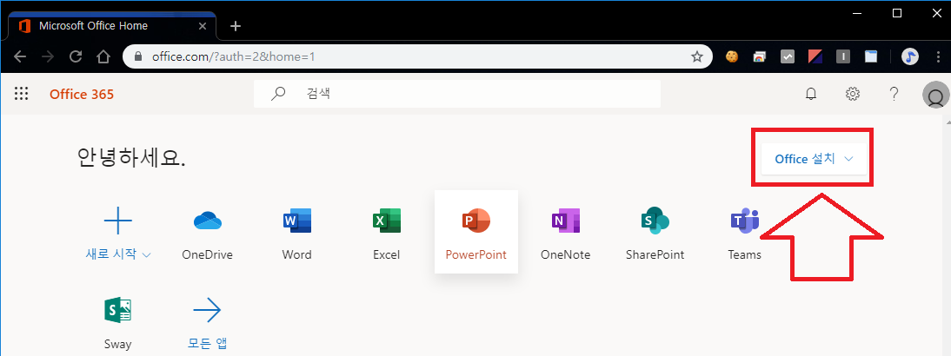Reload the page in Chrome
Image resolution: width=951 pixels, height=356 pixels.
point(76,57)
